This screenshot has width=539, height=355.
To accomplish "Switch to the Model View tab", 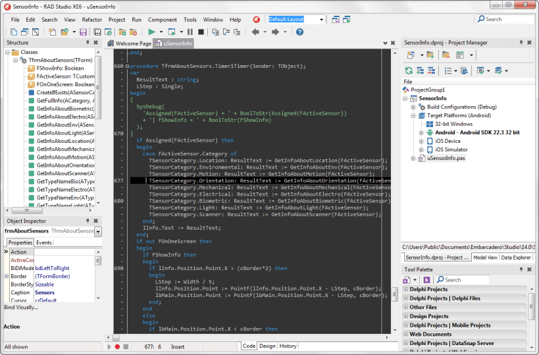I will click(485, 258).
